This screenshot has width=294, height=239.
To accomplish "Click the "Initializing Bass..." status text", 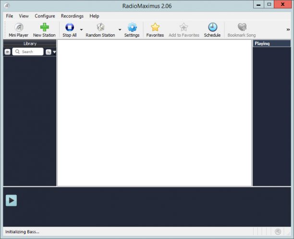I will pos(22,232).
